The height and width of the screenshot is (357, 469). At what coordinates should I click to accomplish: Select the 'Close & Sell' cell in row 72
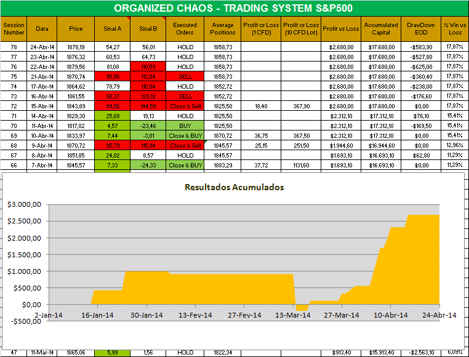185,106
